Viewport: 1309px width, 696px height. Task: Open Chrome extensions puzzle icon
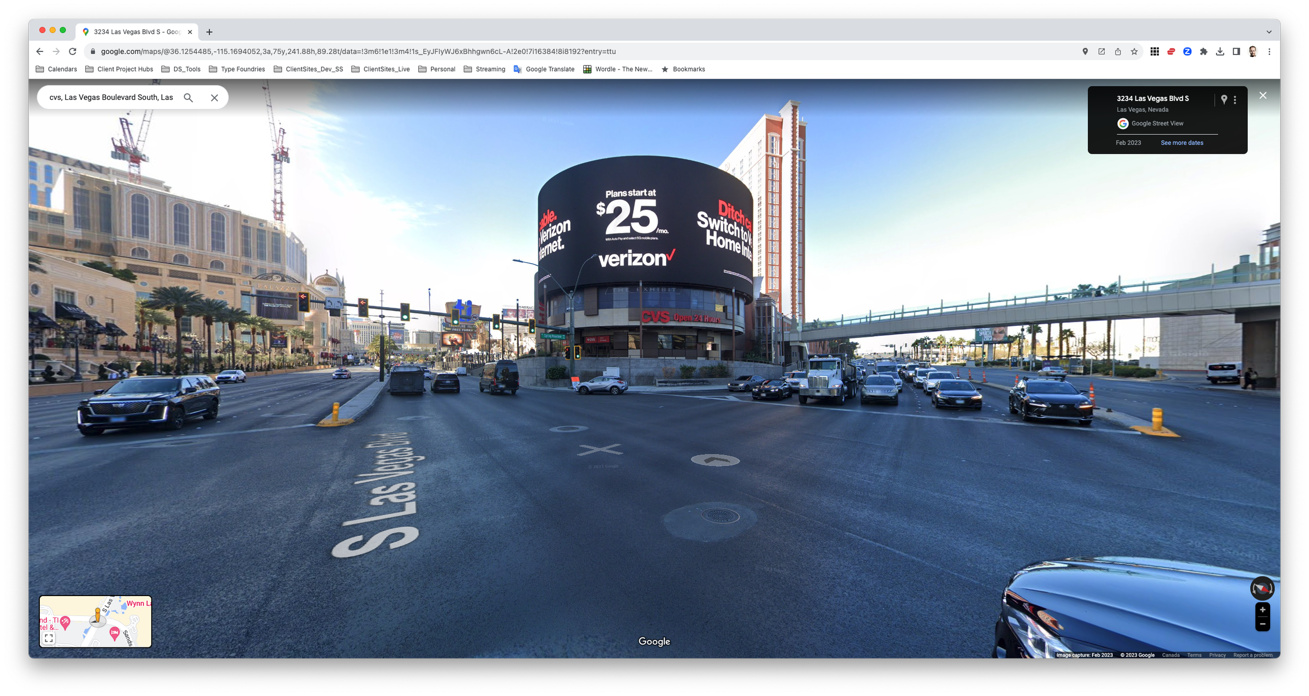[1203, 52]
